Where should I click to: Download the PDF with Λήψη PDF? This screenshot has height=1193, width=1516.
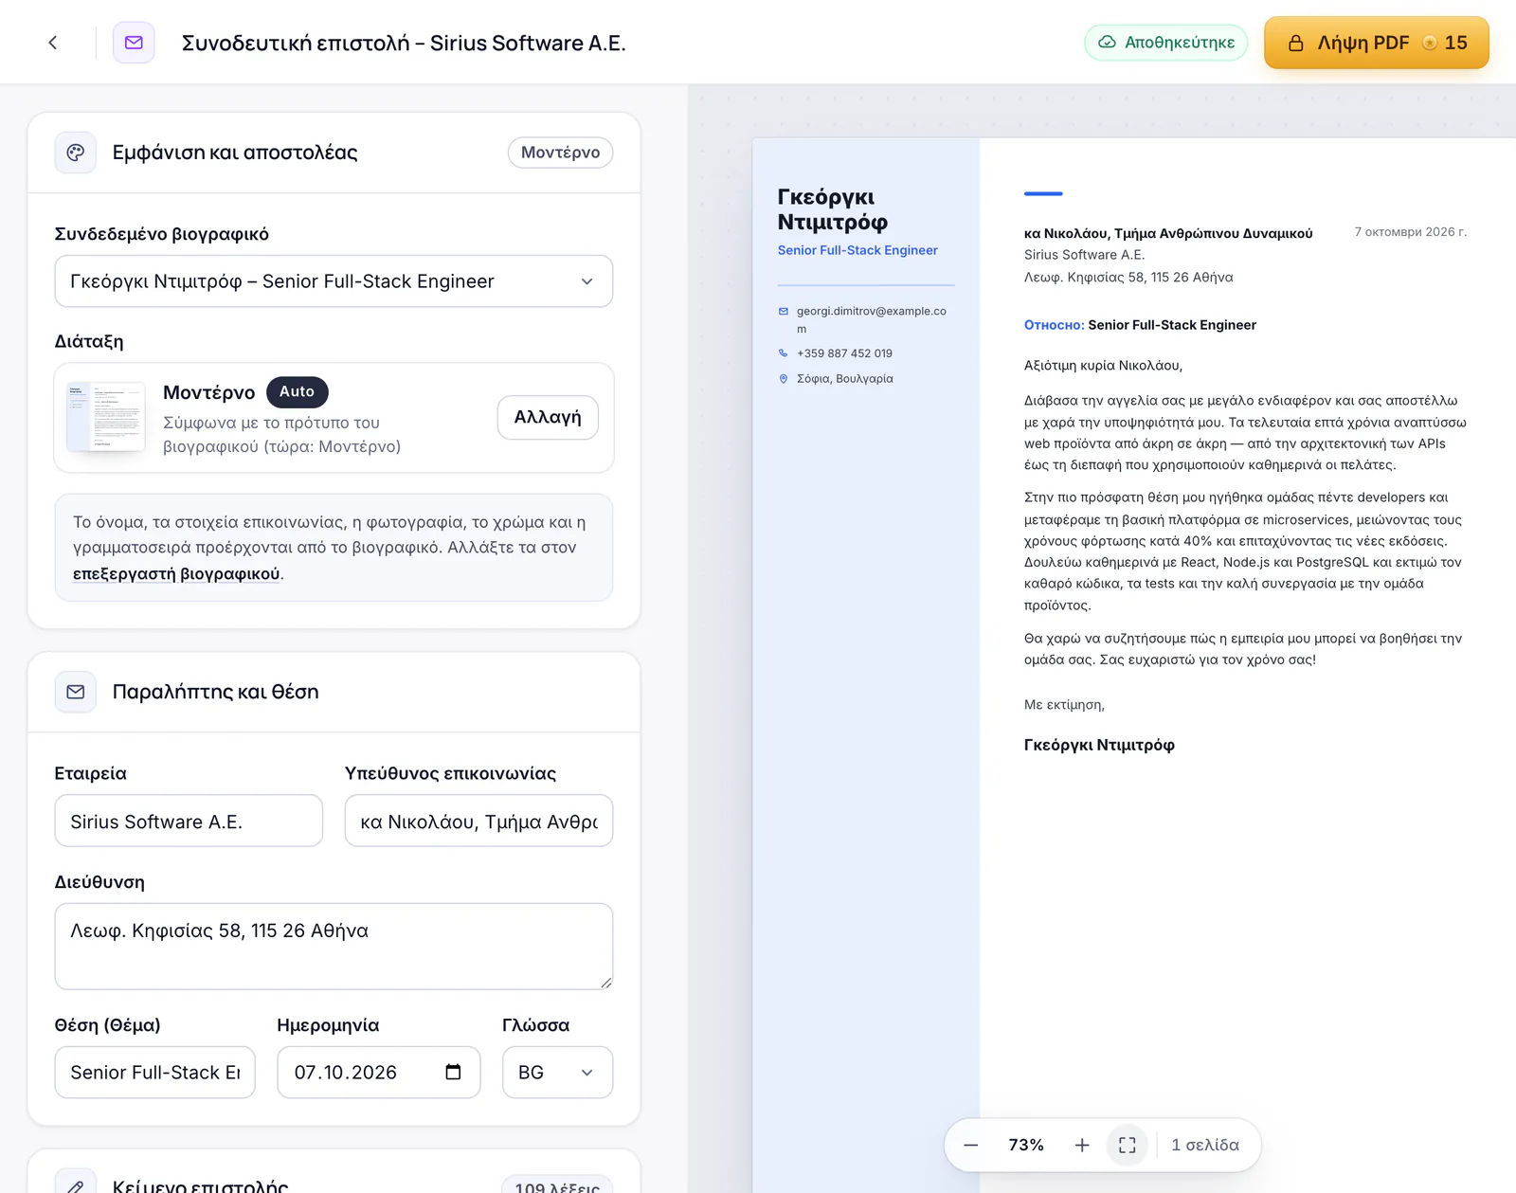coord(1377,43)
